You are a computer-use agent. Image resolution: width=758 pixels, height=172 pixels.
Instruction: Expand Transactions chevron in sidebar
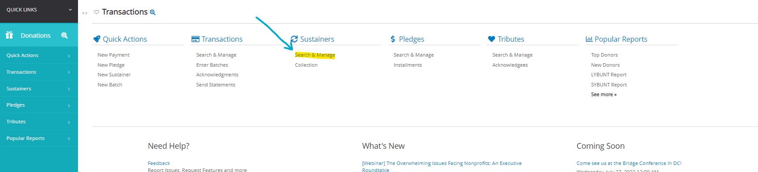point(69,72)
